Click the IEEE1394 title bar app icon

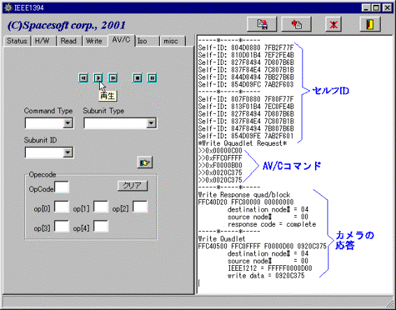coord(8,8)
